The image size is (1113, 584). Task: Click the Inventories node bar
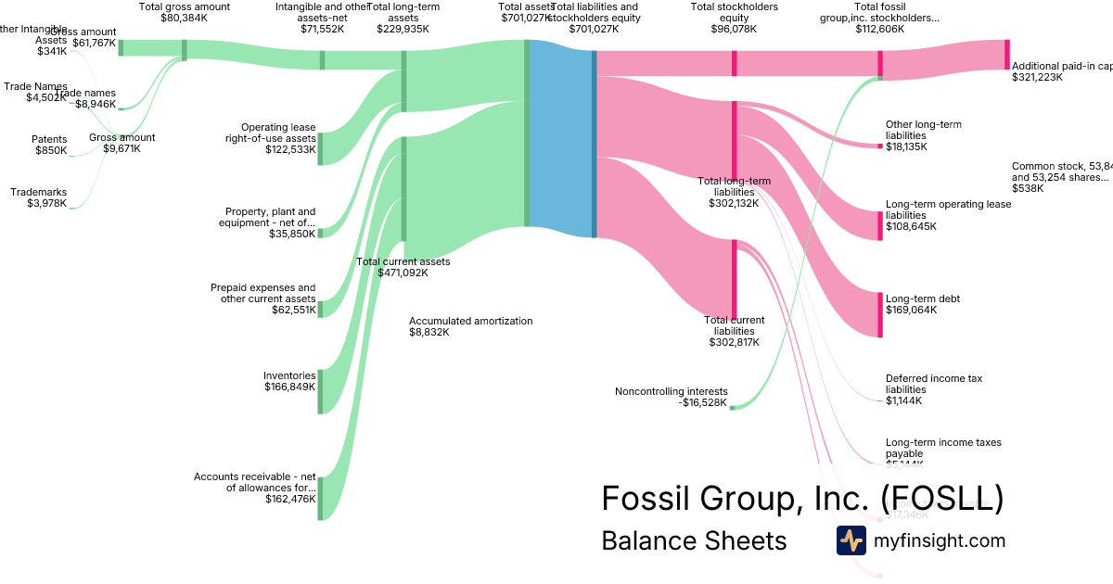click(321, 391)
